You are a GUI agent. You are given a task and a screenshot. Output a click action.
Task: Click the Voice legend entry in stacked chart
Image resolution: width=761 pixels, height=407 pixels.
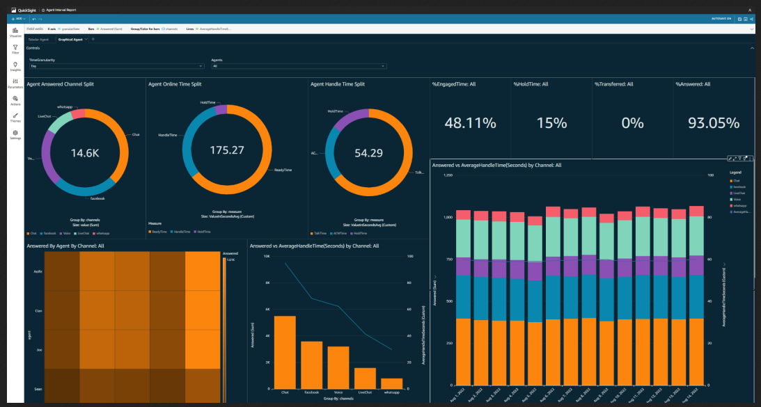coord(735,200)
